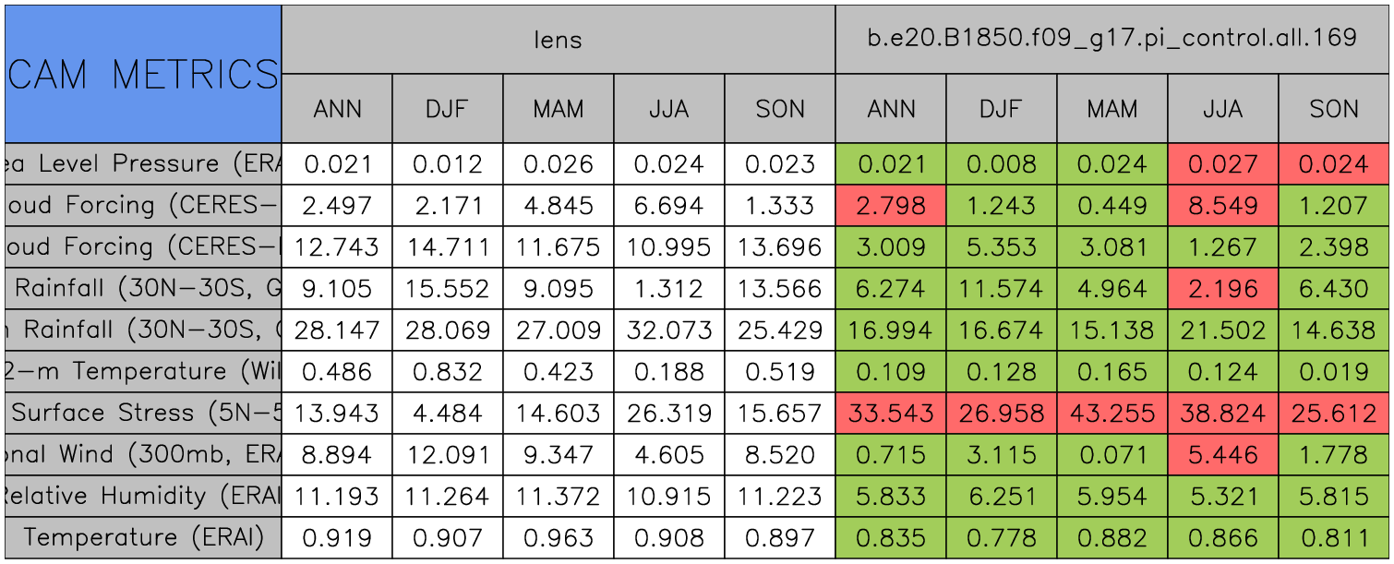Click the MAM header under the pi_control case

(1112, 109)
